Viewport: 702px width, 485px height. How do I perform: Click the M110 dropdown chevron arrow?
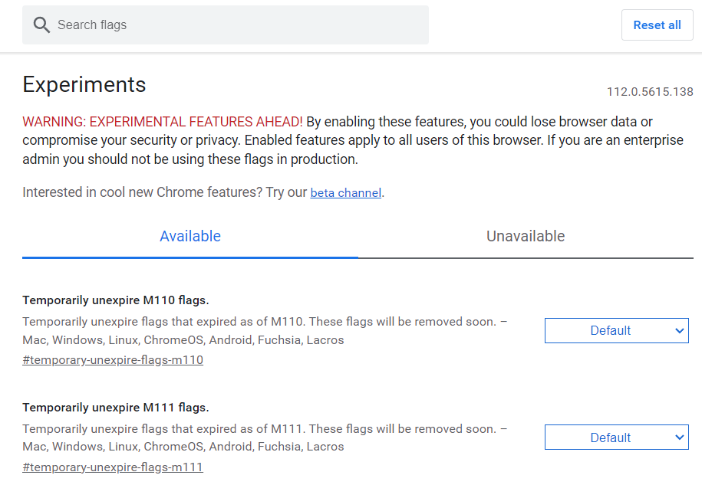pos(679,331)
